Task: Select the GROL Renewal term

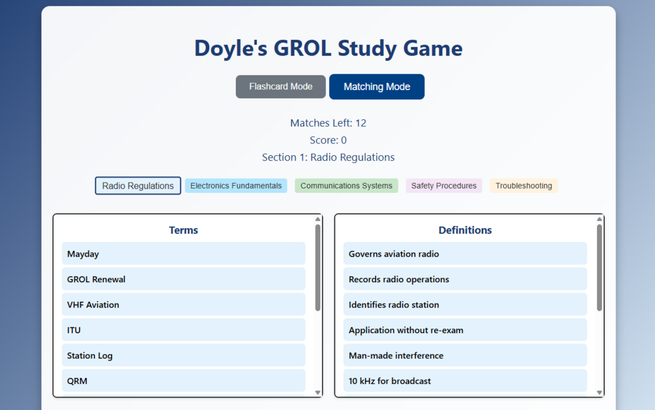Action: 183,279
